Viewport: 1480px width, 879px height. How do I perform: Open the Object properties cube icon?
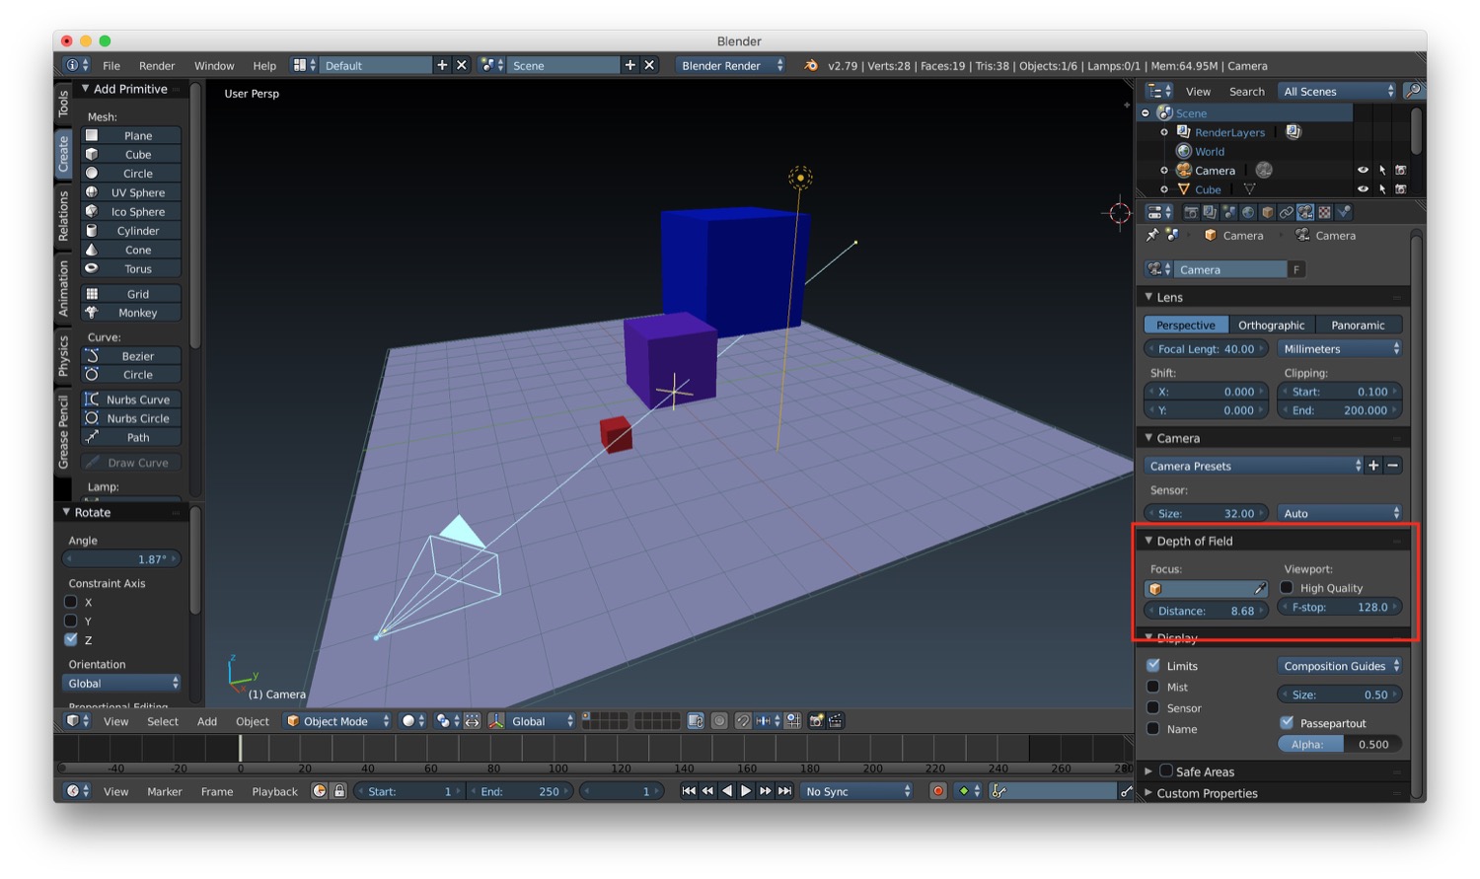1267,212
